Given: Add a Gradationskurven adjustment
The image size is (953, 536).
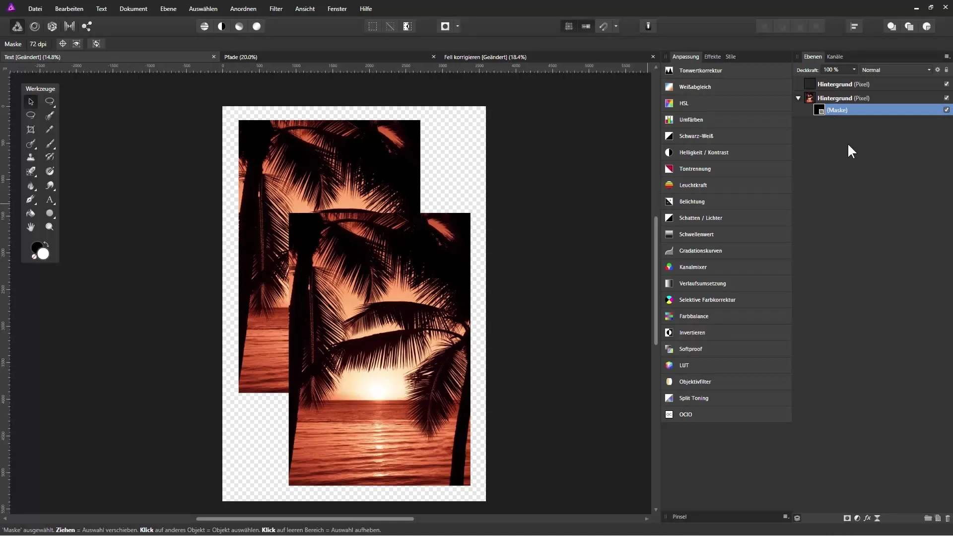Looking at the screenshot, I should pyautogui.click(x=727, y=251).
